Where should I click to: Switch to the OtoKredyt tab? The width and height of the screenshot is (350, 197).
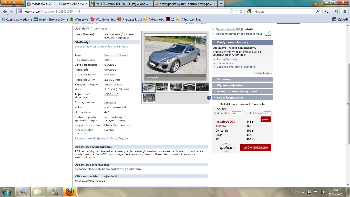pyautogui.click(x=100, y=29)
